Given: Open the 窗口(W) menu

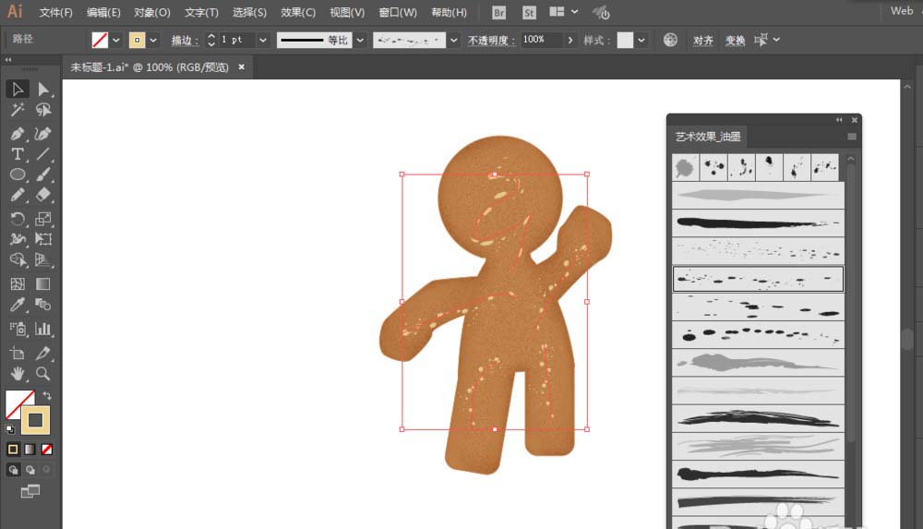Looking at the screenshot, I should pos(398,12).
